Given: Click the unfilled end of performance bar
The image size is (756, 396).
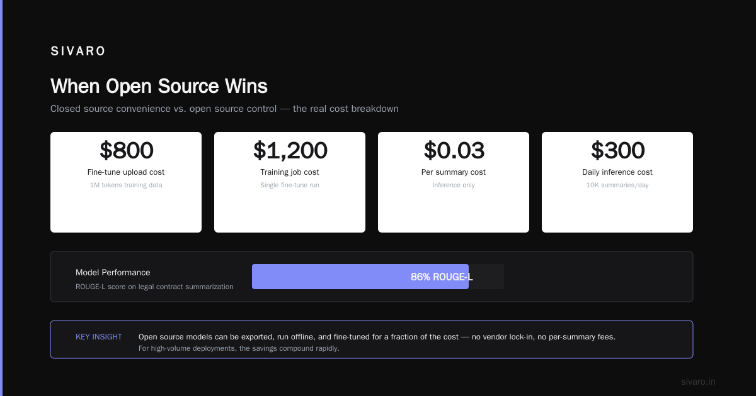Looking at the screenshot, I should [x=486, y=277].
